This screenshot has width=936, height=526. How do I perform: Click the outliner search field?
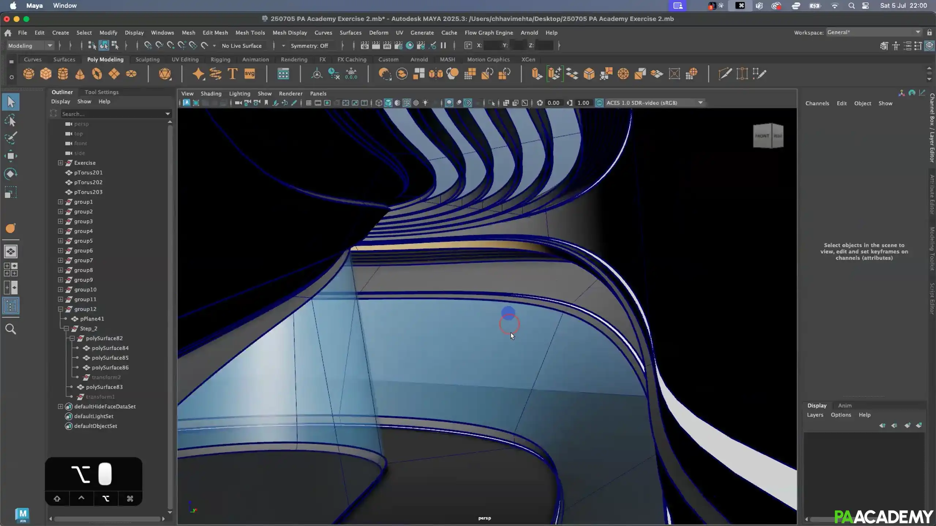113,114
